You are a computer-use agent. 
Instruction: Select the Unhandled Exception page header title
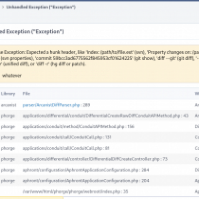pyautogui.click(x=32, y=31)
